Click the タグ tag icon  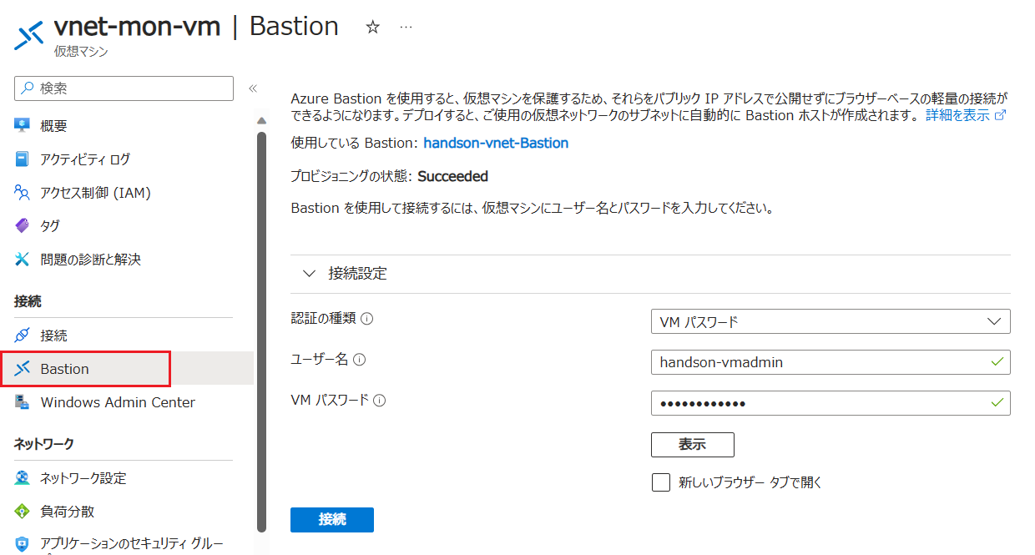(23, 226)
